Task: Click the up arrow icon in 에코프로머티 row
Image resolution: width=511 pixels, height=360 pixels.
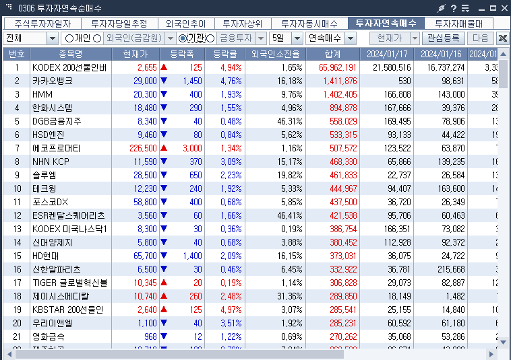Action: pos(164,148)
